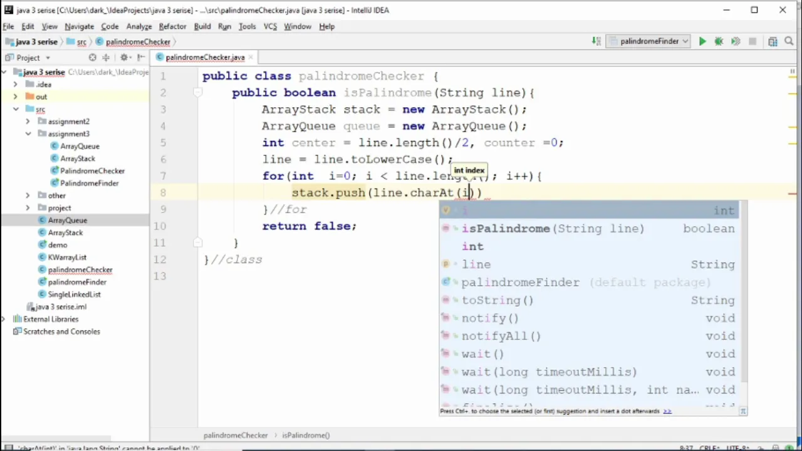
Task: Choose palindromeFinder completion suggestion
Action: click(x=589, y=283)
